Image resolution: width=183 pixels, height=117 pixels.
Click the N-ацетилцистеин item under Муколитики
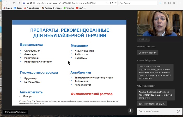[x=85, y=51]
